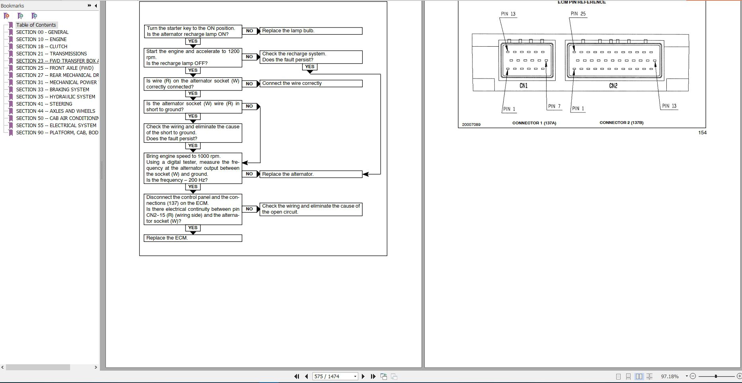
Task: Advance to the next page
Action: click(x=363, y=376)
